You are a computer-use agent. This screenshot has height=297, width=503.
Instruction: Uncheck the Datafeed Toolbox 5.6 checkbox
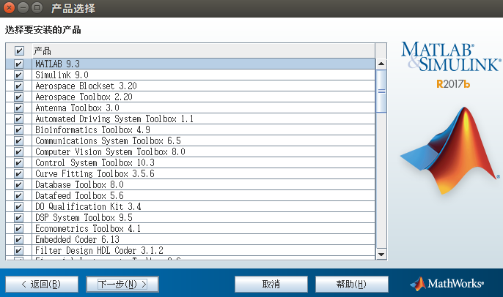point(18,195)
